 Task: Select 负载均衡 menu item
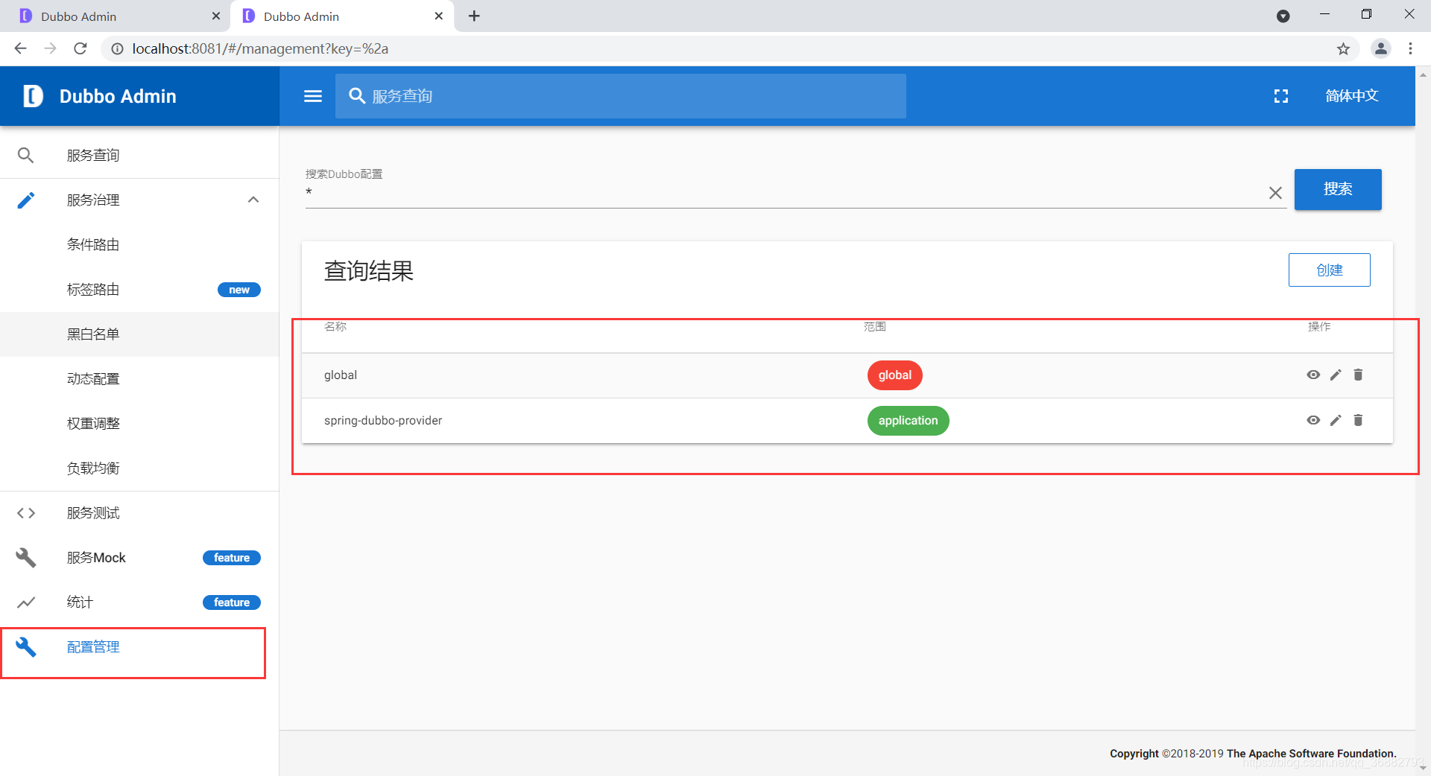139,468
